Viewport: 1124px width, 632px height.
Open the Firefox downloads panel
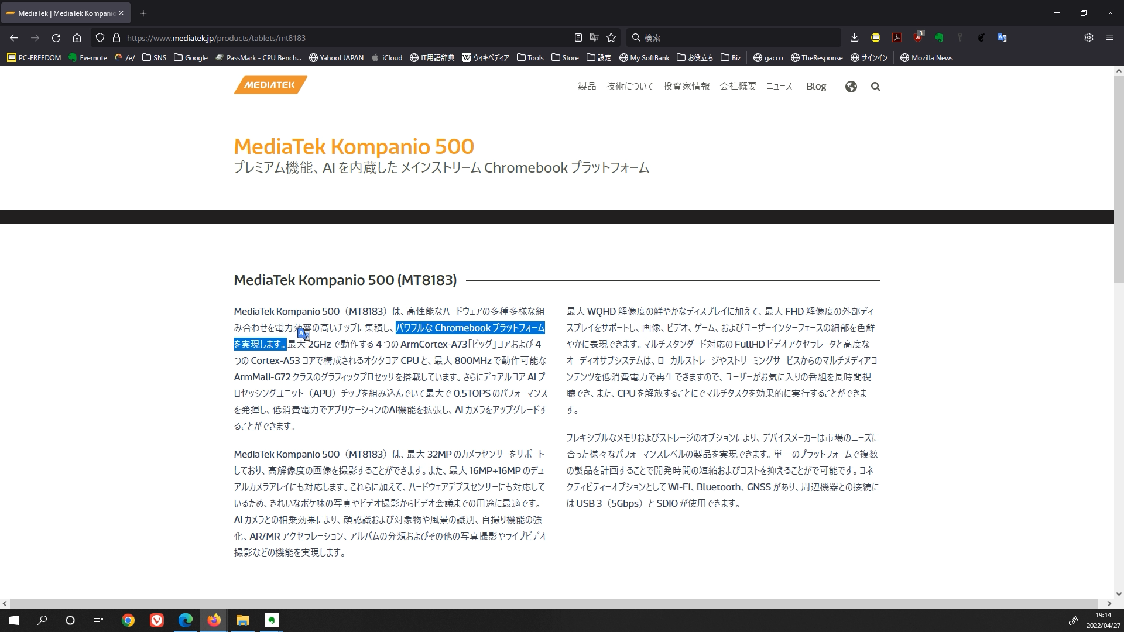point(854,37)
